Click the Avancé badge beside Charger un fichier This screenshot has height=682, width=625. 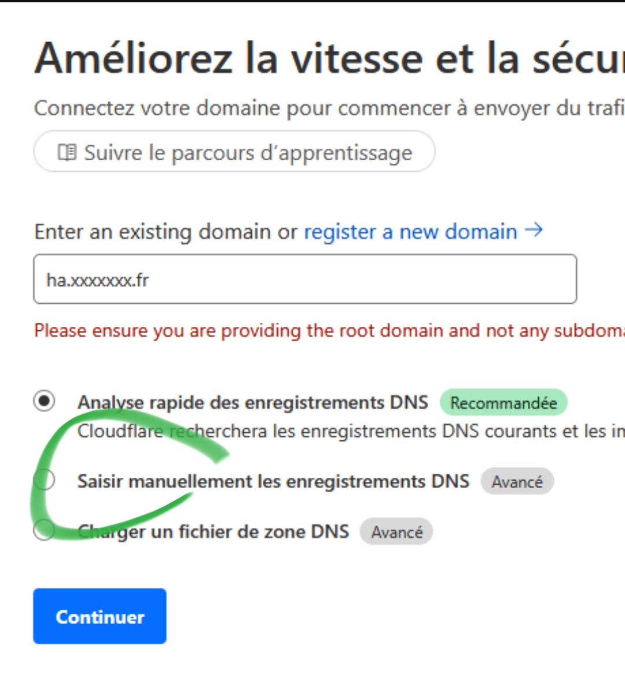[x=396, y=532]
